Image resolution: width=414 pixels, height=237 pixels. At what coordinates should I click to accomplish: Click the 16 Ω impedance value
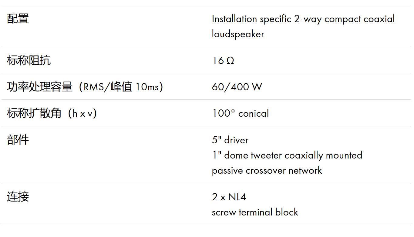[x=223, y=61]
